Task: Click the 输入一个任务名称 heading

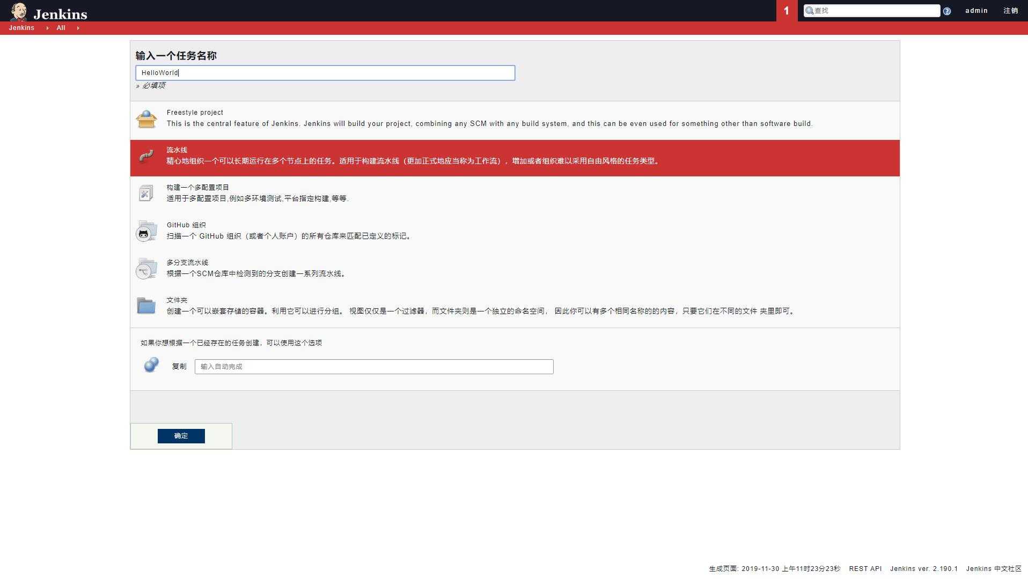Action: point(176,56)
